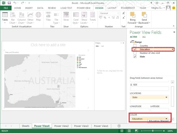
Task: Open the FILE tab
Action: click(x=6, y=8)
